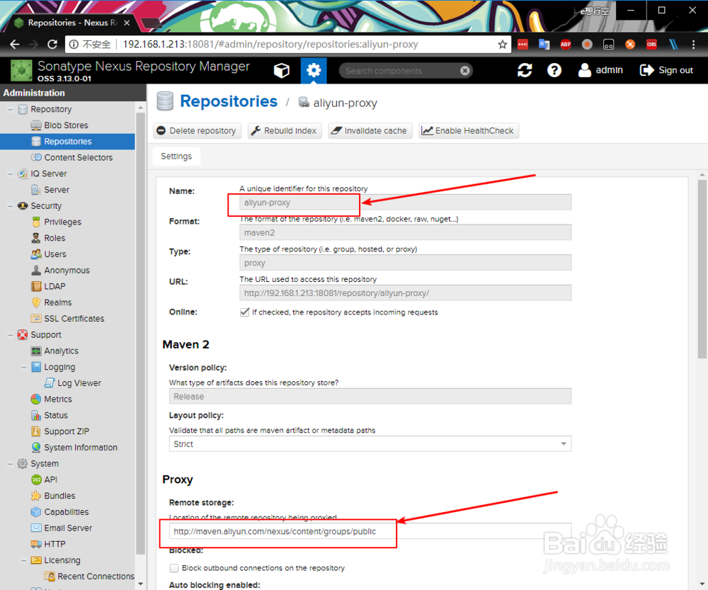
Task: Open the Google Translate extension icon
Action: pyautogui.click(x=544, y=45)
